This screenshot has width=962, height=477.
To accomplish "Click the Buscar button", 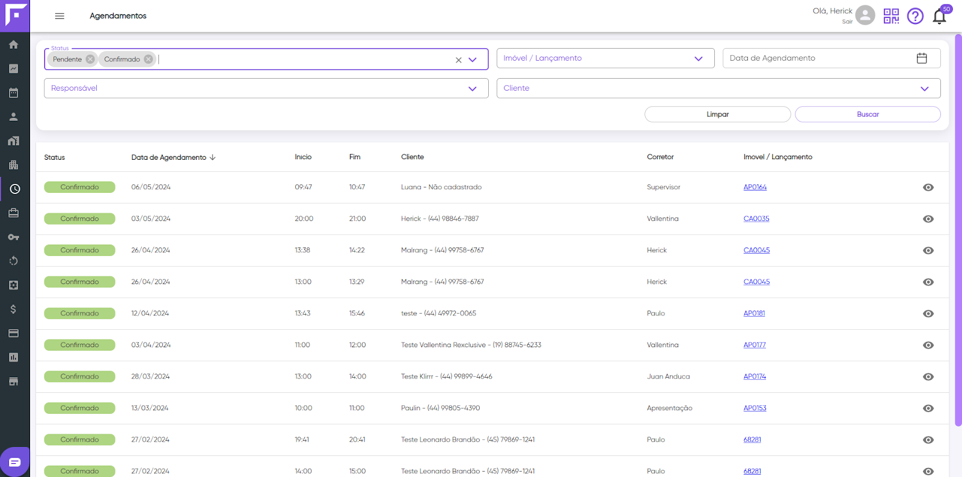I will [x=868, y=114].
